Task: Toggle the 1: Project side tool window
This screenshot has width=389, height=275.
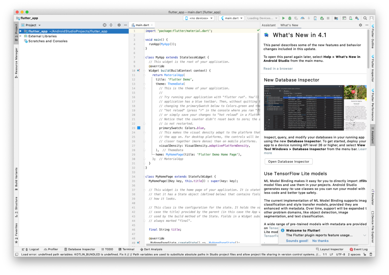Action: (x=16, y=33)
